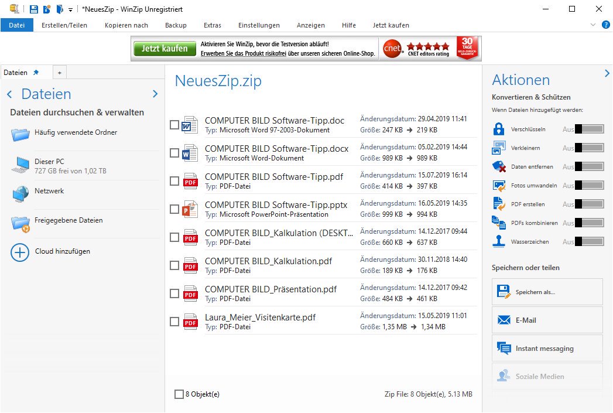Open the Häufig verwendete Ordner folder icon

tap(20, 135)
